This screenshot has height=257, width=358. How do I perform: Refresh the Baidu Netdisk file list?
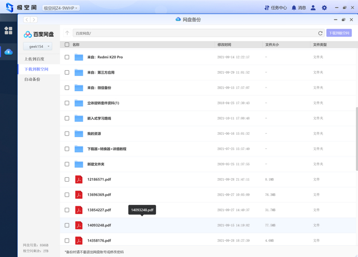[320, 33]
